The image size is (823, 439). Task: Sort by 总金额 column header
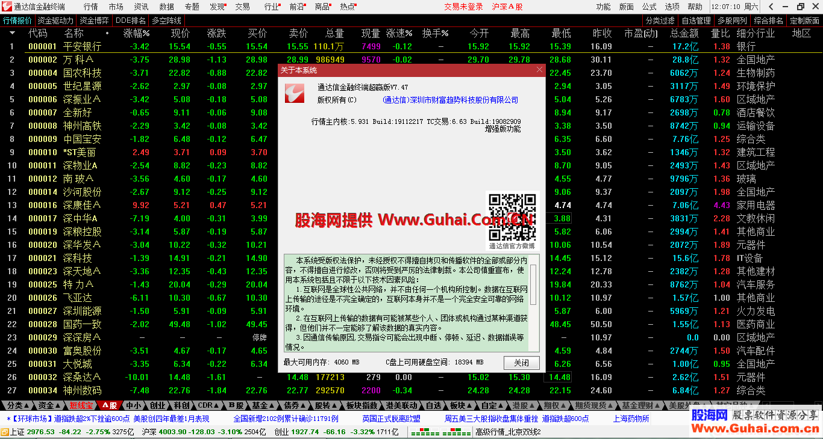[x=684, y=33]
